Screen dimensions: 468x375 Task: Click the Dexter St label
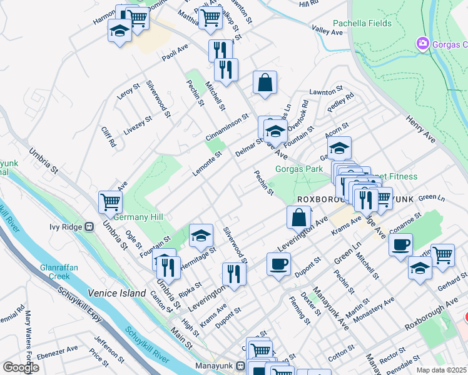point(311,304)
